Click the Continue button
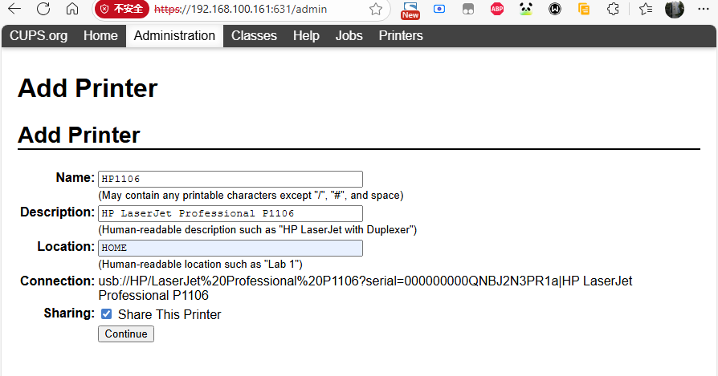 click(x=126, y=334)
